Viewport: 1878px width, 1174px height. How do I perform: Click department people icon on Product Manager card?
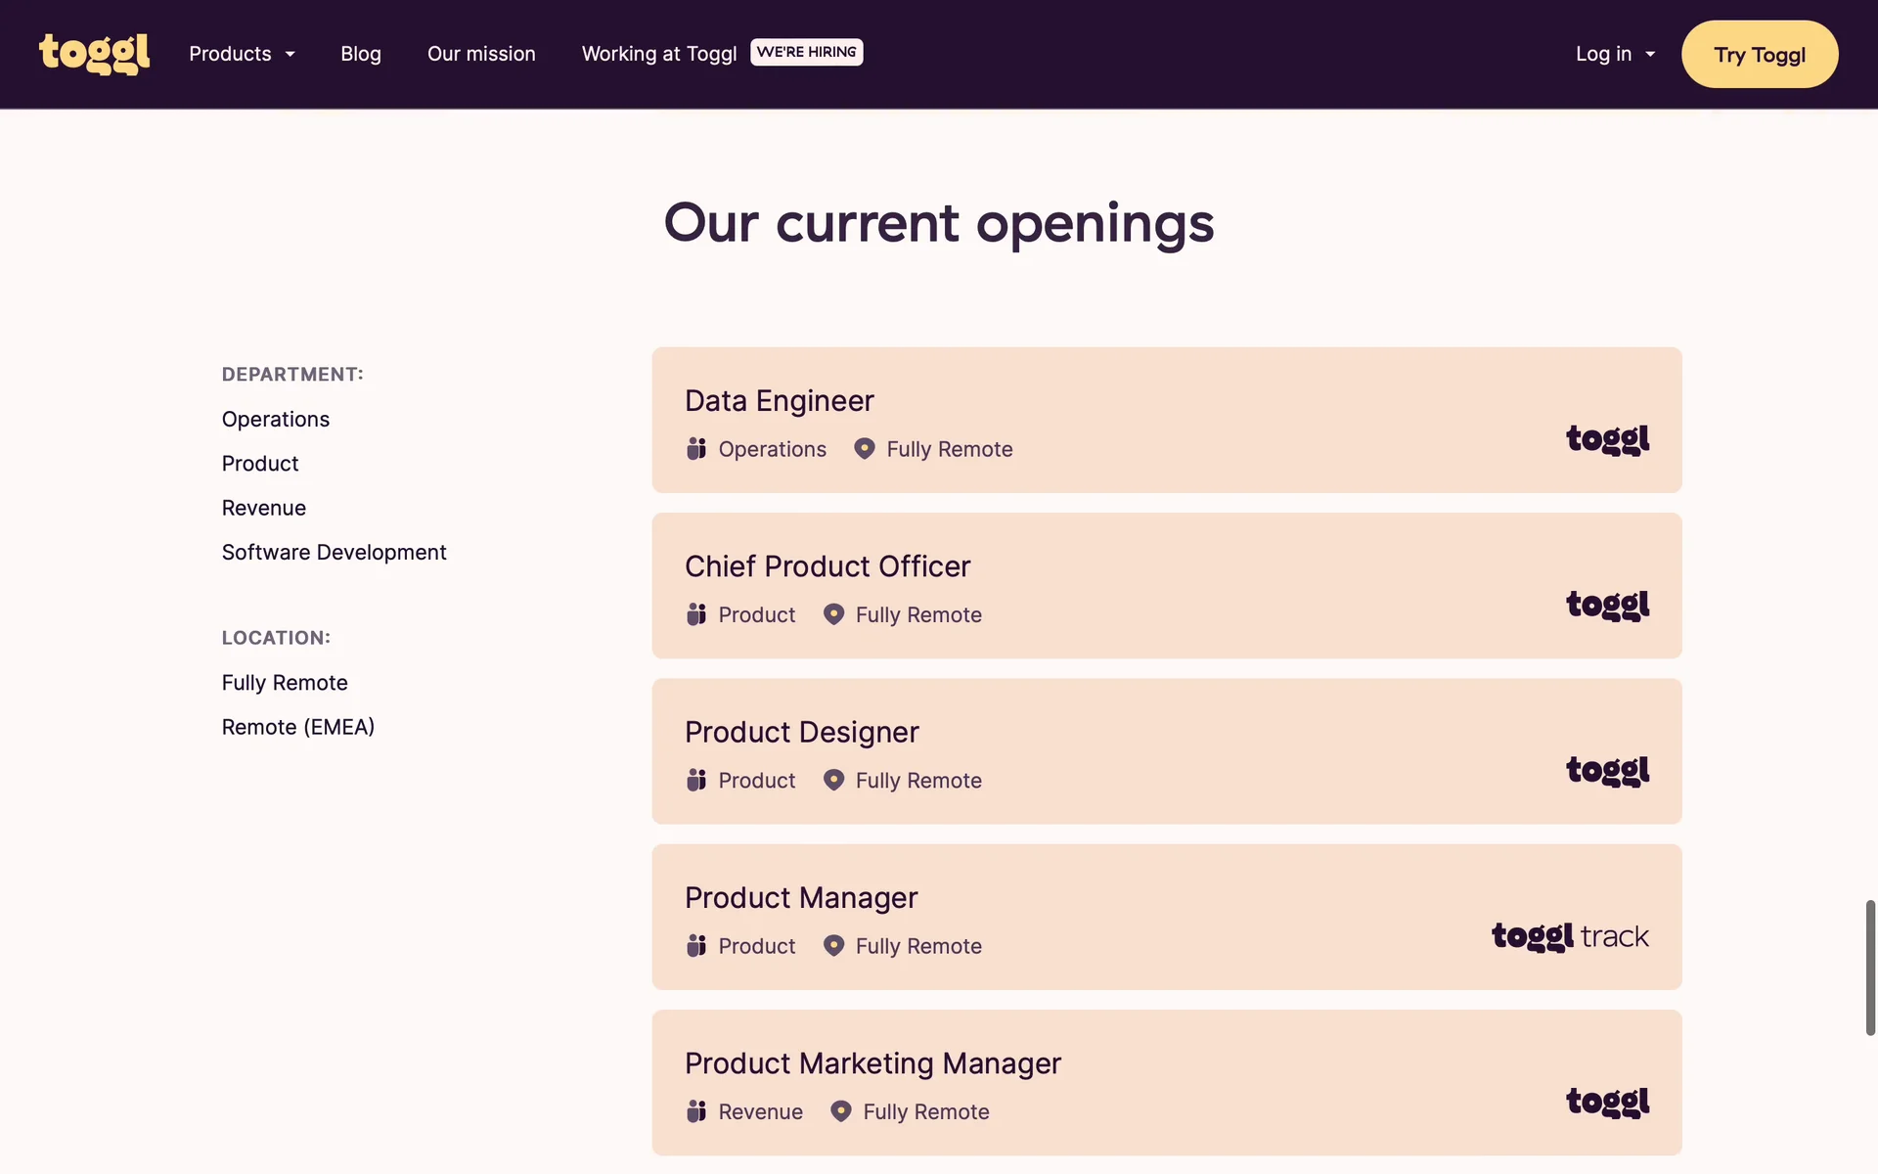tap(695, 946)
